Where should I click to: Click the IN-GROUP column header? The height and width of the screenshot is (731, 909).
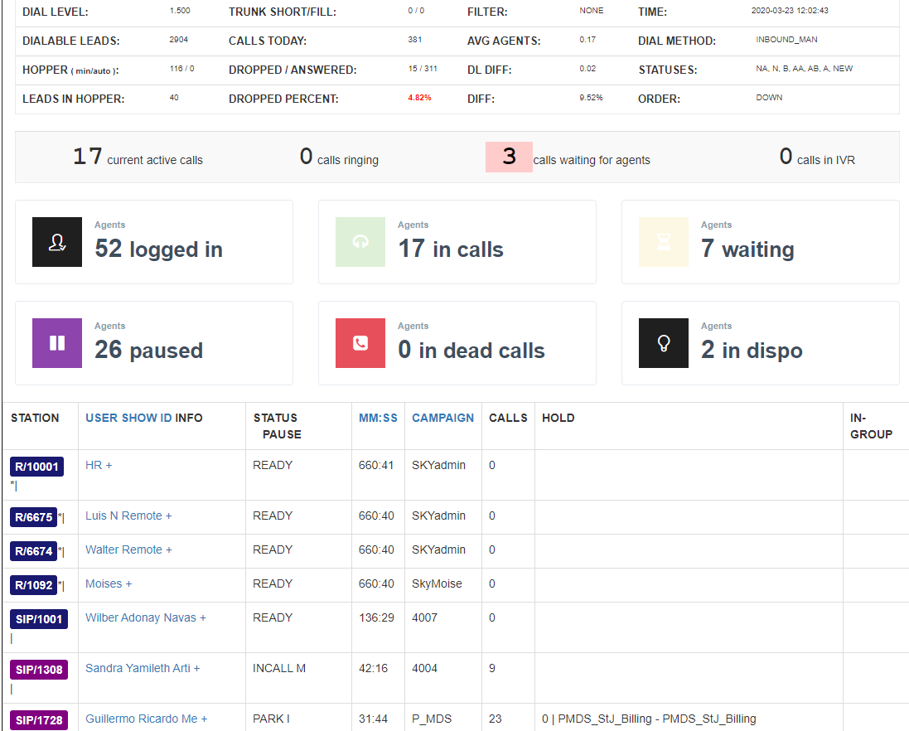click(x=872, y=426)
